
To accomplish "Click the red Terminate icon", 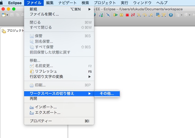I will pyautogui.click(x=127, y=15).
